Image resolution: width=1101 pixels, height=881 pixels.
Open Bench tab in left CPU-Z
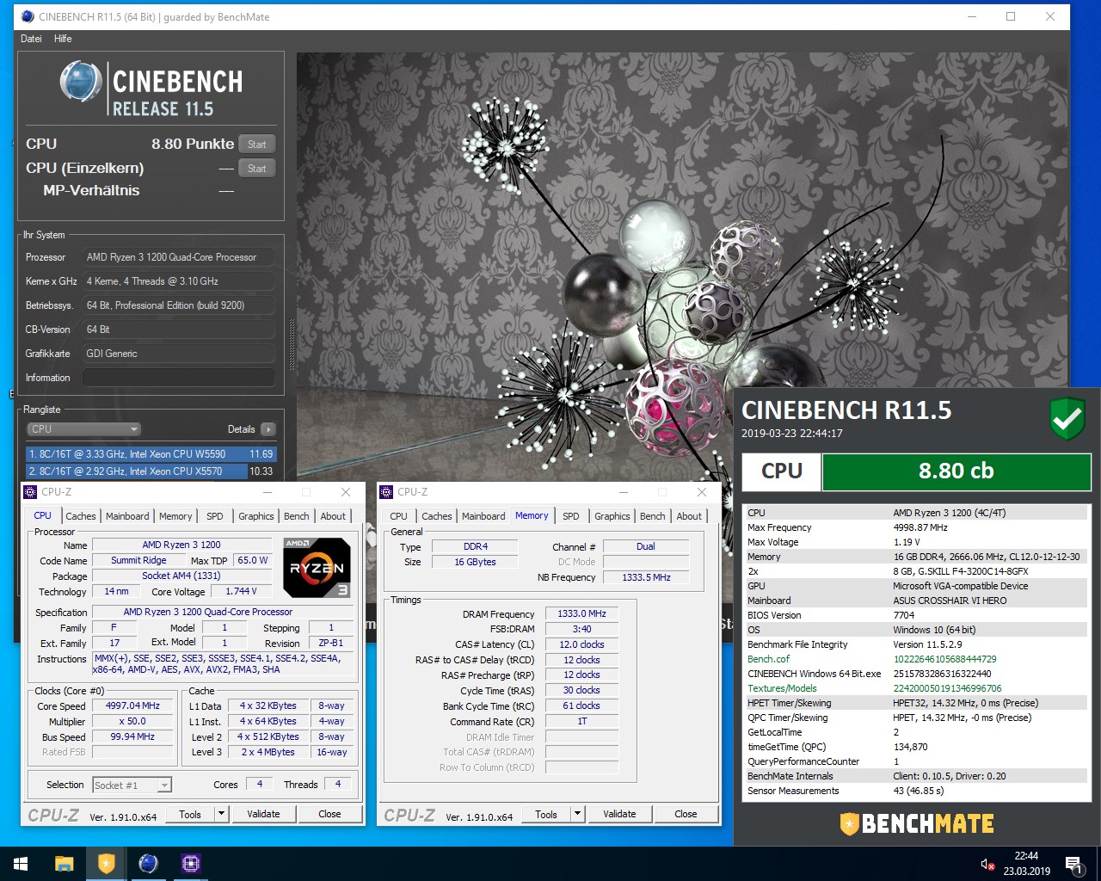pyautogui.click(x=297, y=516)
